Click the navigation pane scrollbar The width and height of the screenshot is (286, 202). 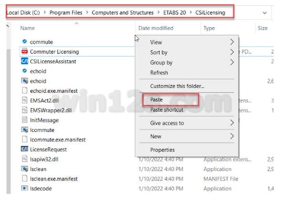pyautogui.click(x=9, y=121)
